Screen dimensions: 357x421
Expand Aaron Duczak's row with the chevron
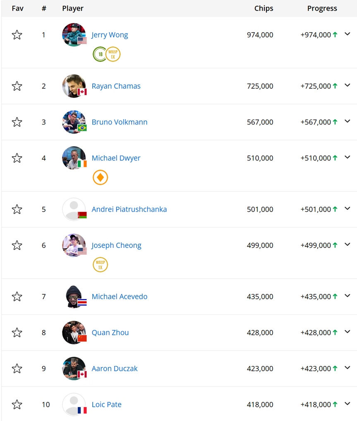point(347,368)
